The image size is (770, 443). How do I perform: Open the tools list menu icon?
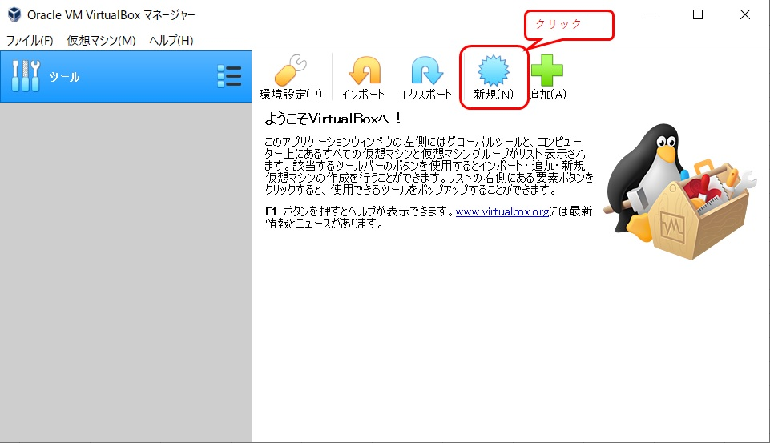click(229, 77)
